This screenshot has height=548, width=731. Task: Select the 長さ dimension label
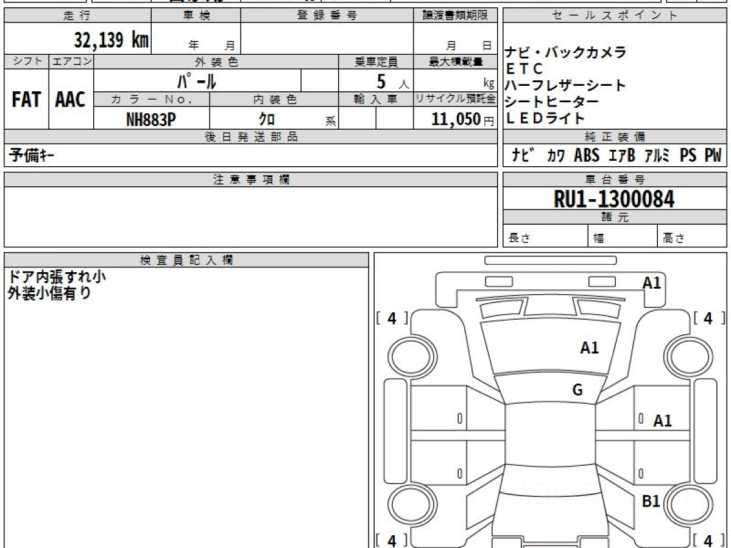pos(520,239)
